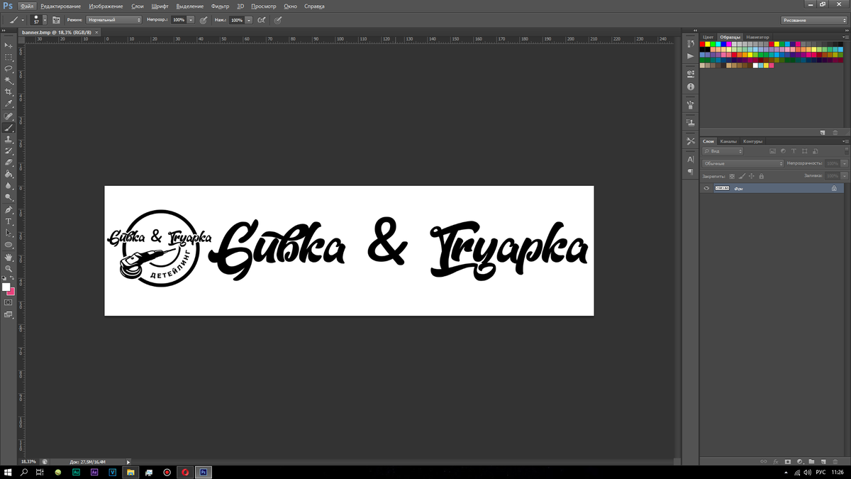Toggle lock all for layer
Image resolution: width=851 pixels, height=479 pixels.
761,176
